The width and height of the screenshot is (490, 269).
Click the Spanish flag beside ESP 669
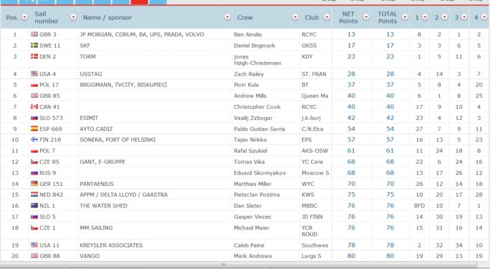35,129
